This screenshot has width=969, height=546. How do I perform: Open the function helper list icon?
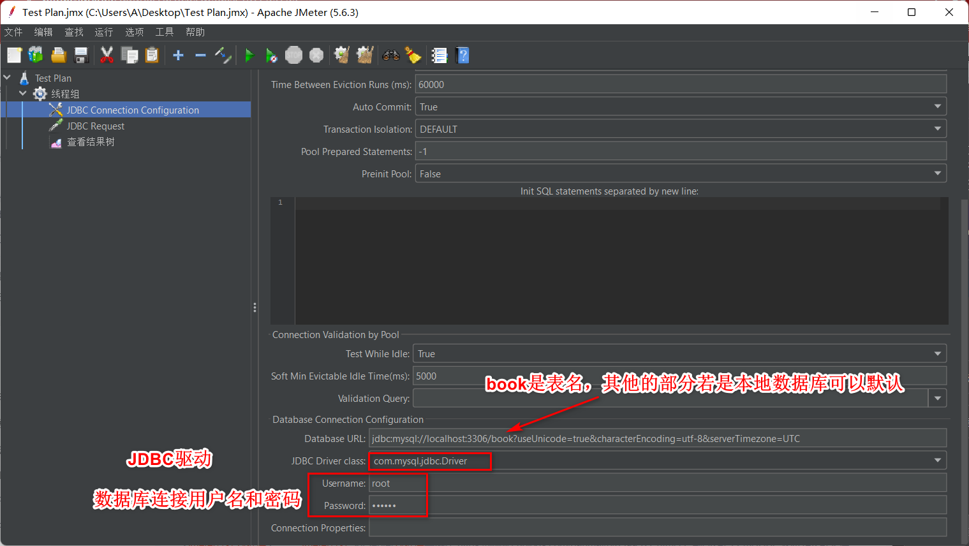click(440, 55)
